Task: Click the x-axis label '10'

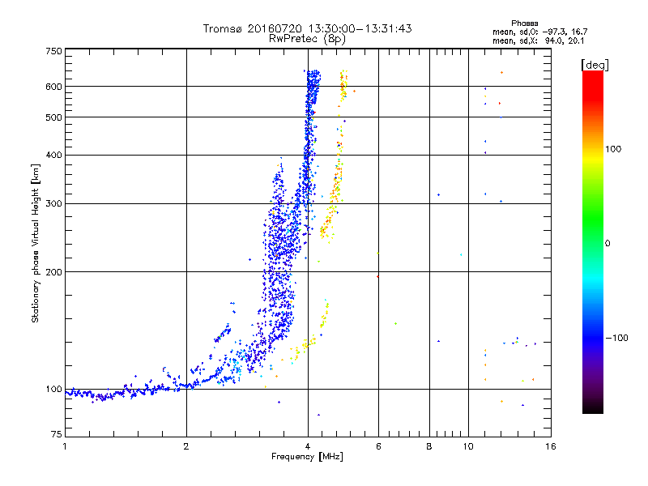Action: pos(468,446)
